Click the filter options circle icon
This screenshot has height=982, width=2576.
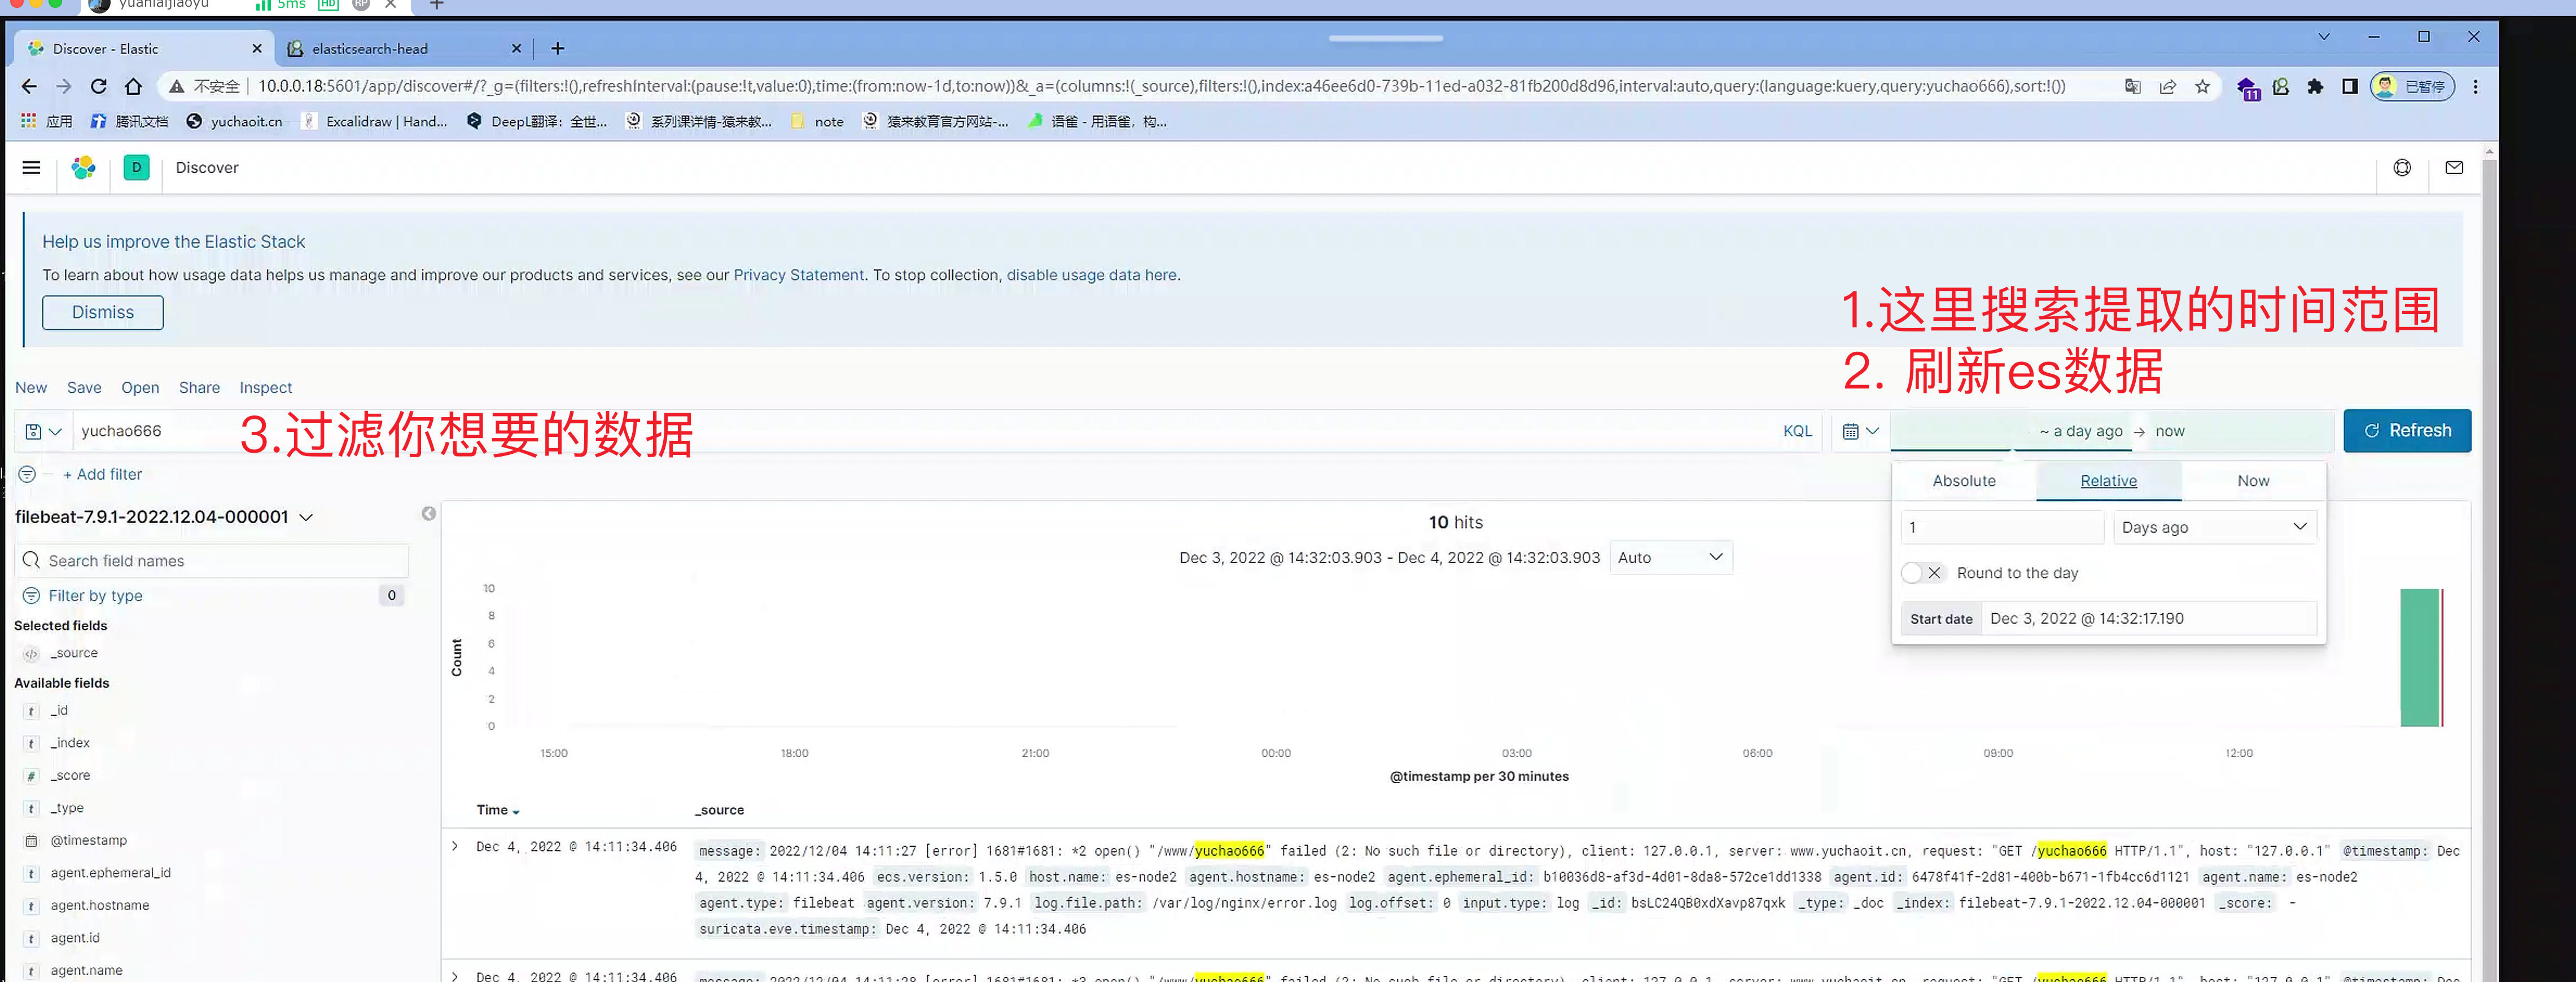pyautogui.click(x=27, y=475)
